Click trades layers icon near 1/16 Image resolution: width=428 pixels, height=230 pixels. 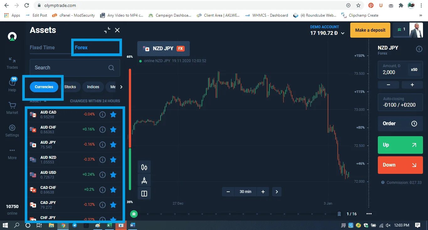(339, 214)
